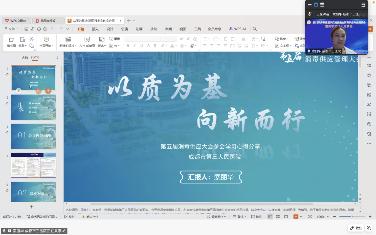This screenshot has width=376, height=235.
Task: Switch to the 动画 ribbon tab
Action: 139,29
